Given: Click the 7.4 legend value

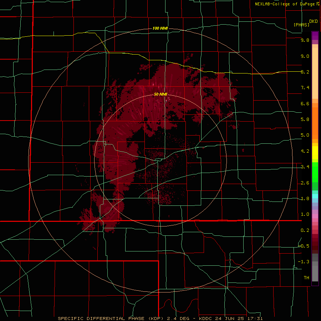Looking at the screenshot, I should [x=305, y=88].
